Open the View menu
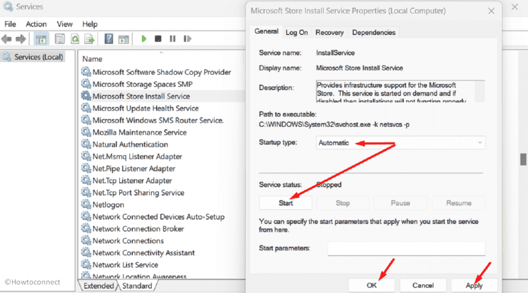The width and height of the screenshot is (528, 293). tap(64, 24)
